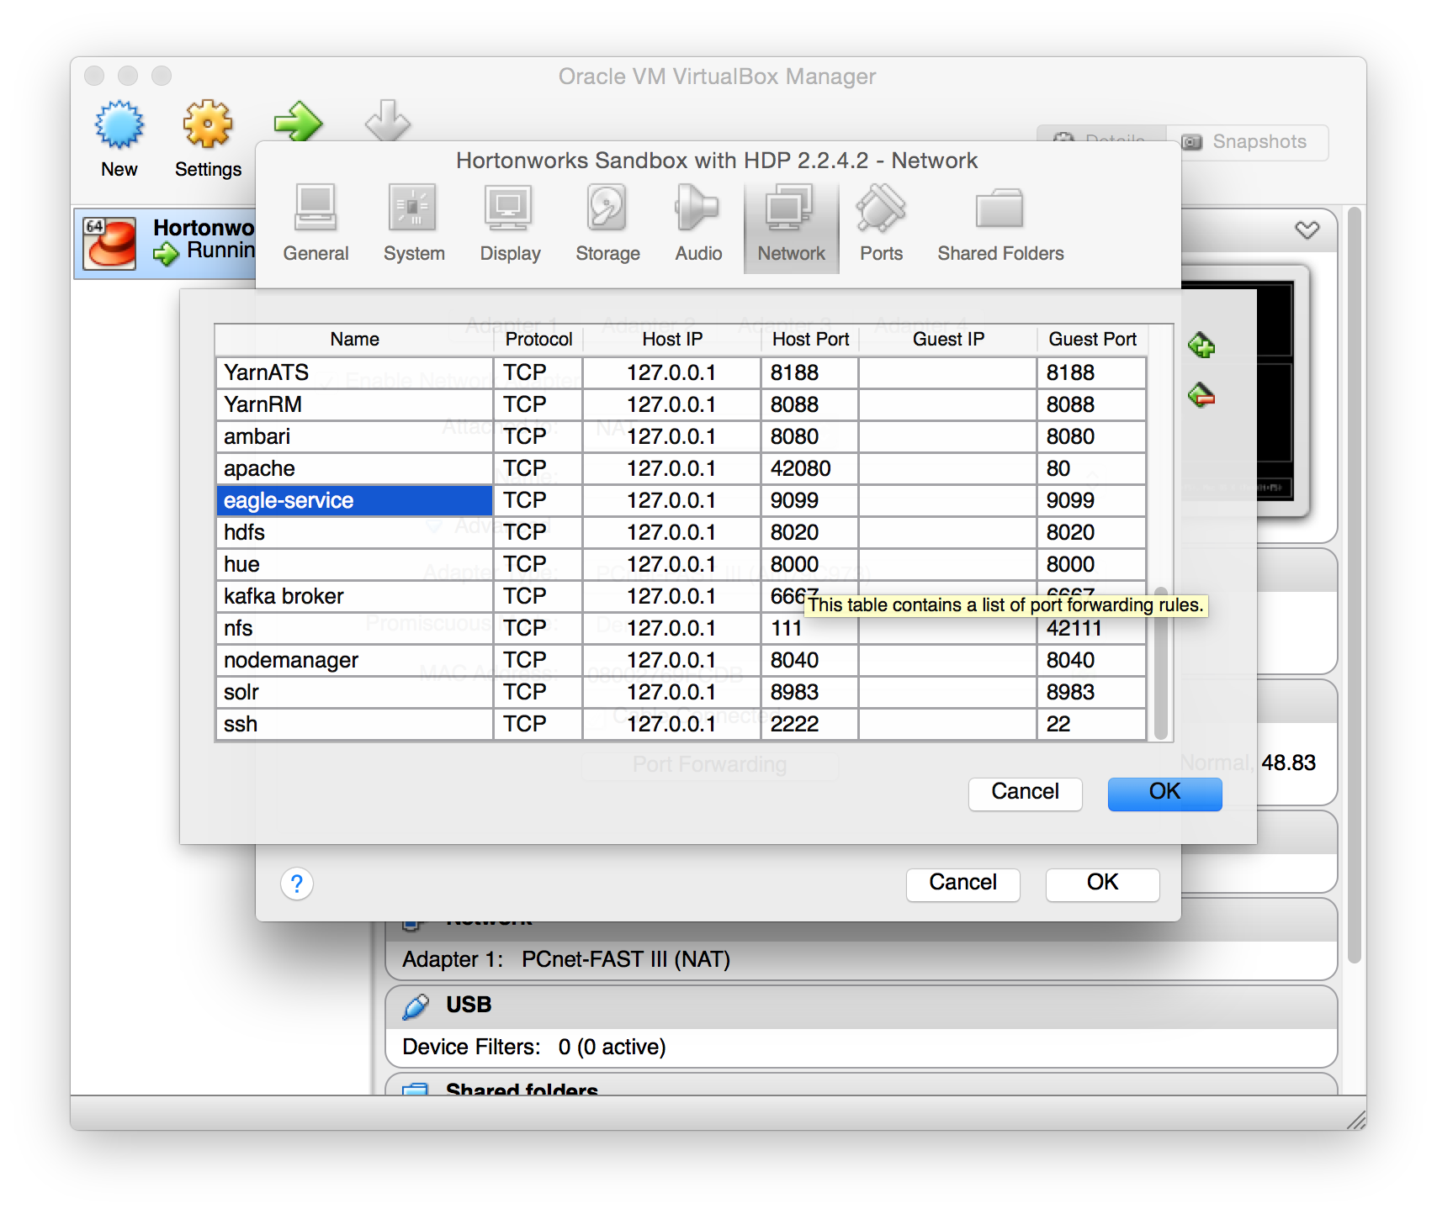1437x1214 pixels.
Task: Cancel the port forwarding rules dialog
Action: (x=1025, y=793)
